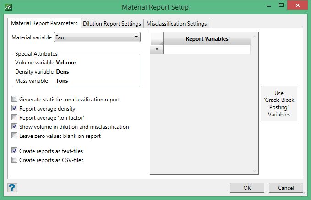Enable Generate statistics on classification report

[15, 99]
